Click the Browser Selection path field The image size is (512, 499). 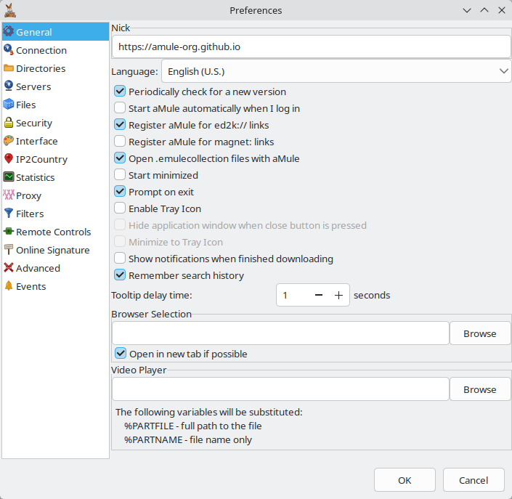tap(281, 333)
